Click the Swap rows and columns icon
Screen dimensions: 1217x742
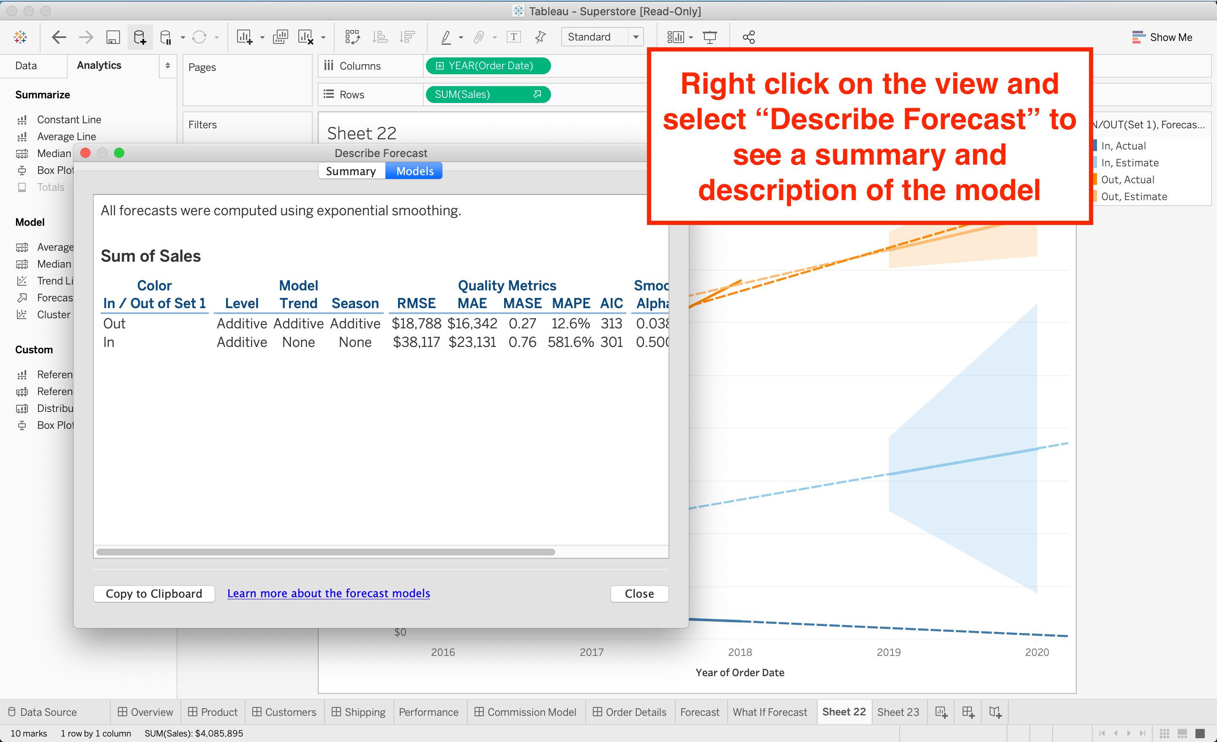click(x=352, y=37)
